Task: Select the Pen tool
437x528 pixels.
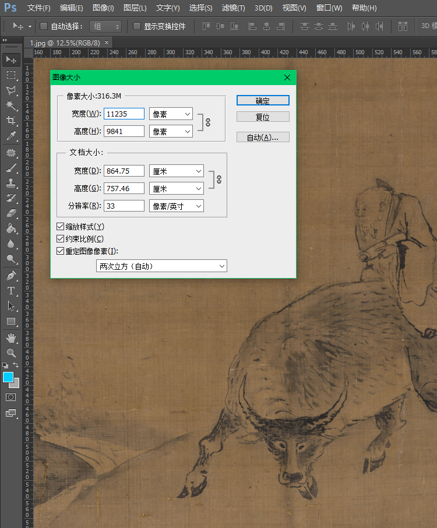Action: [x=11, y=276]
